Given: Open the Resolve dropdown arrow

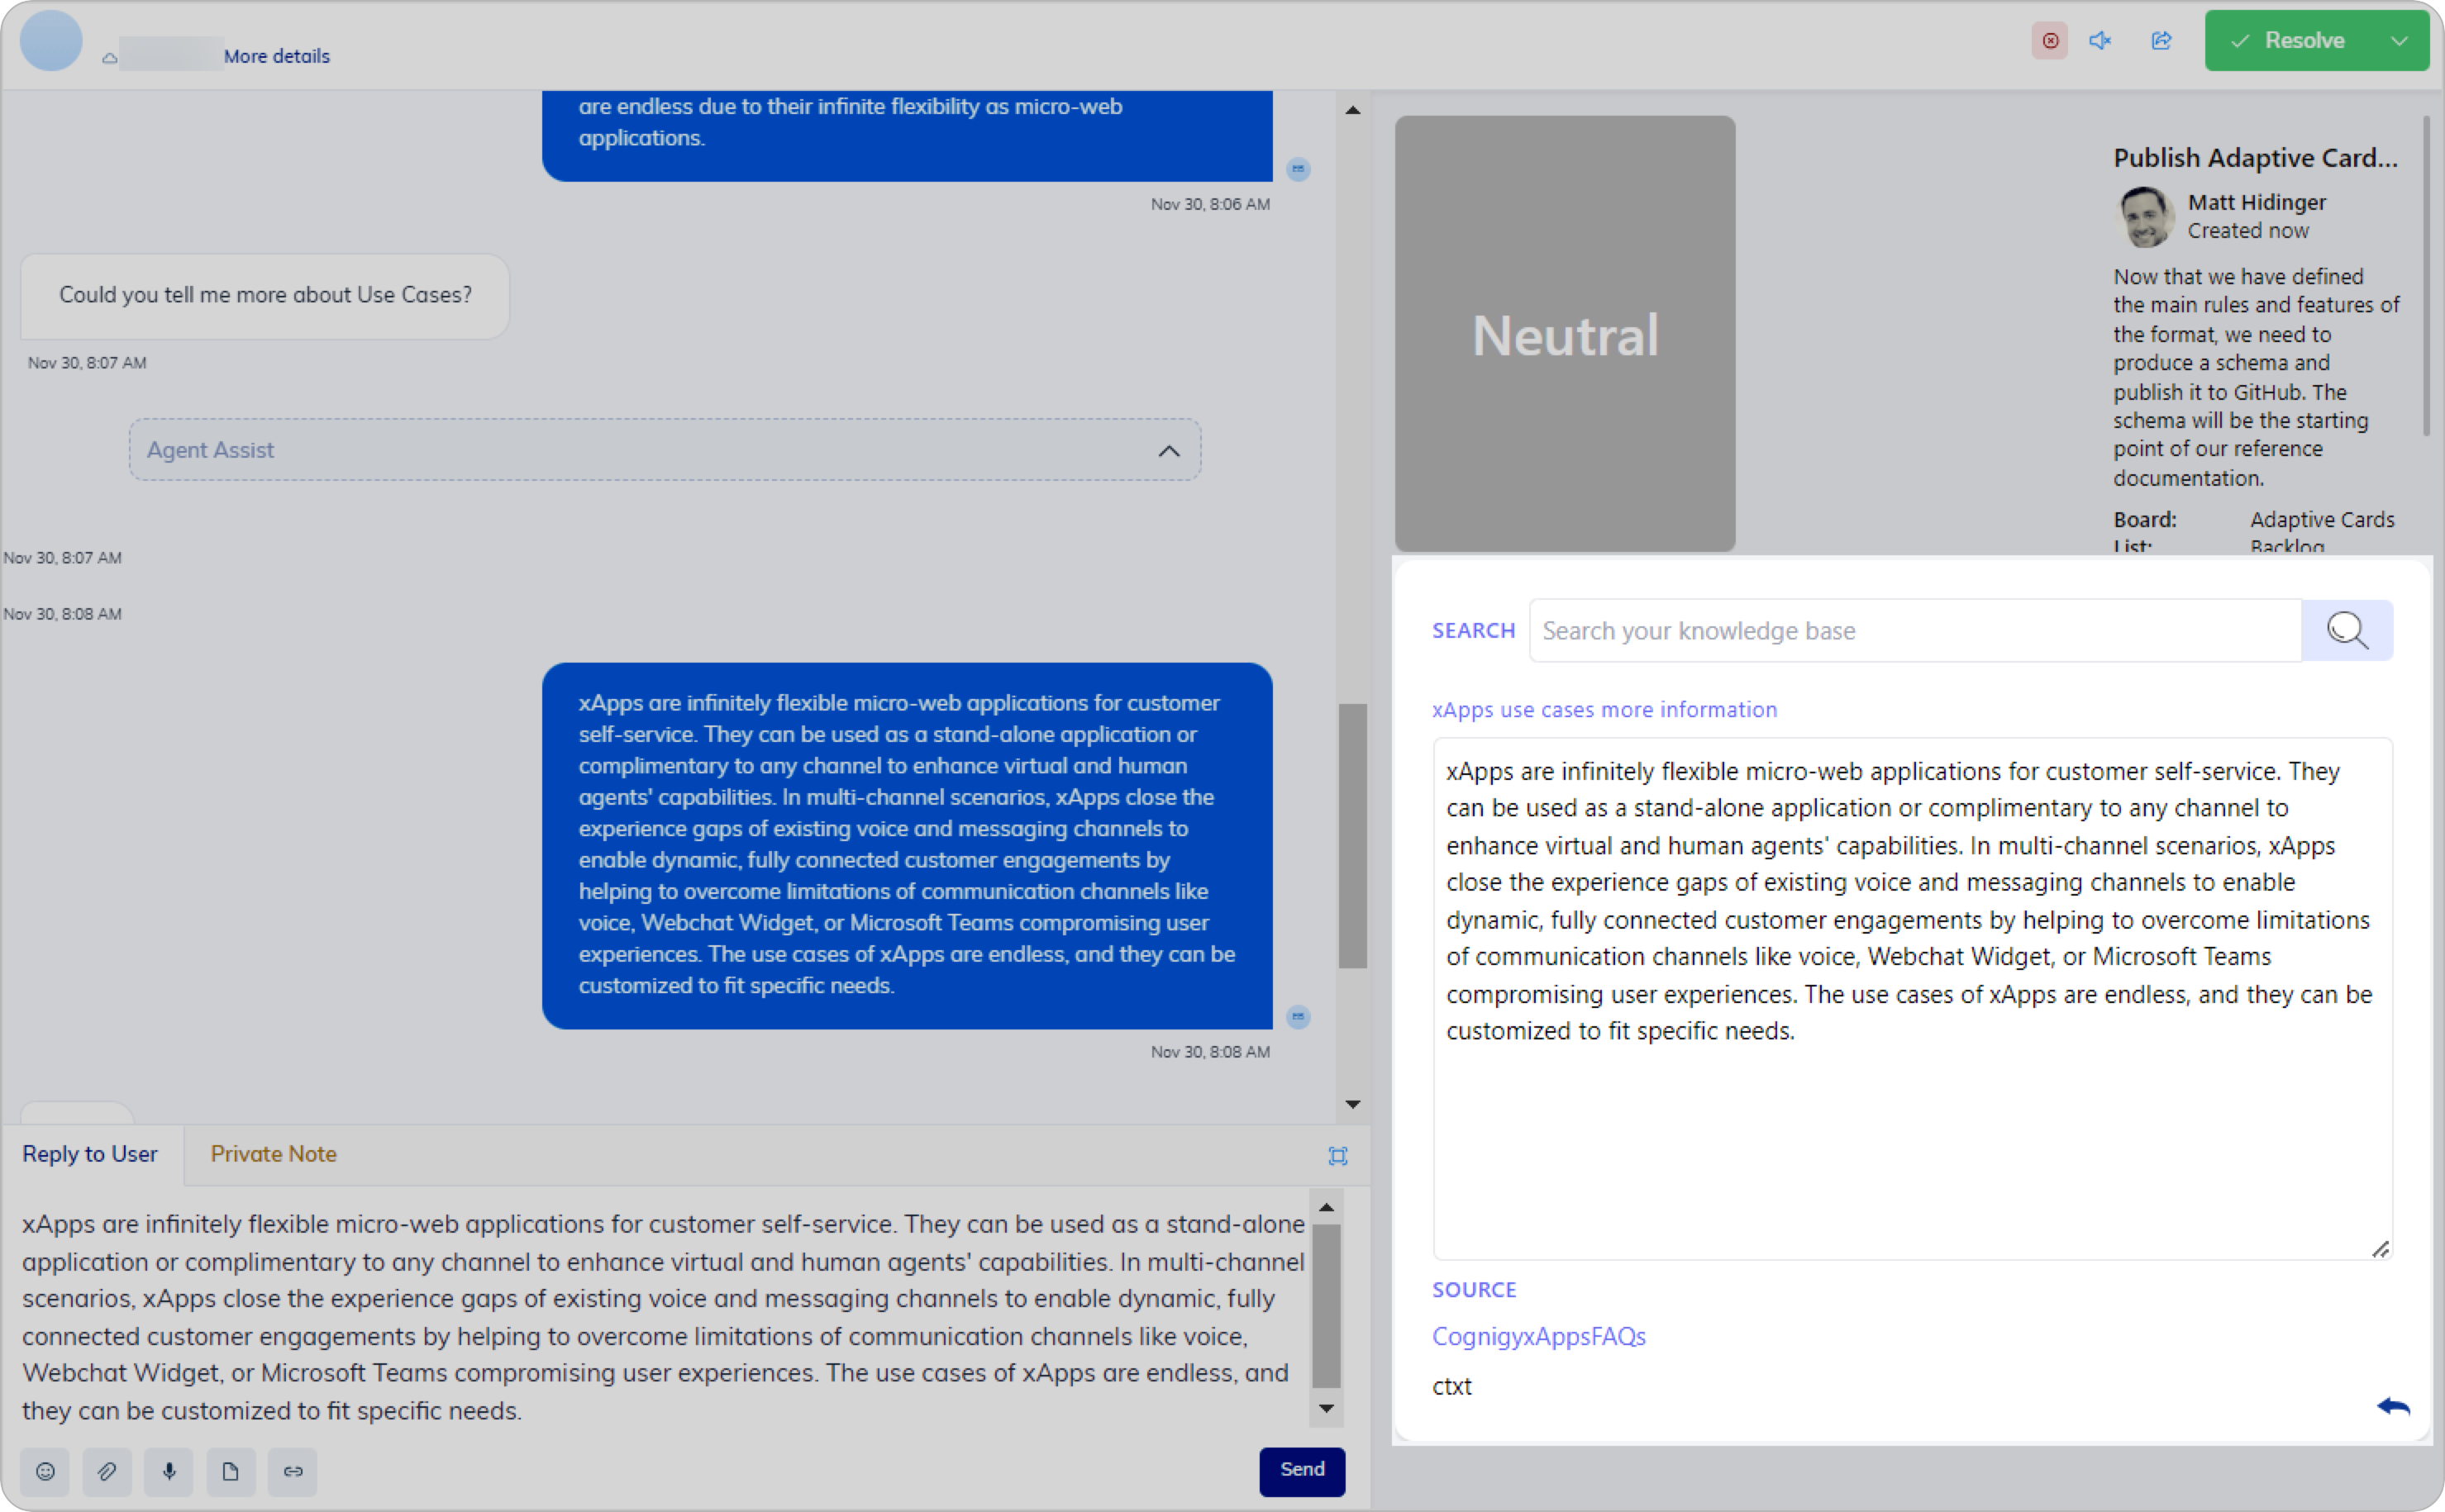Looking at the screenshot, I should pyautogui.click(x=2399, y=41).
